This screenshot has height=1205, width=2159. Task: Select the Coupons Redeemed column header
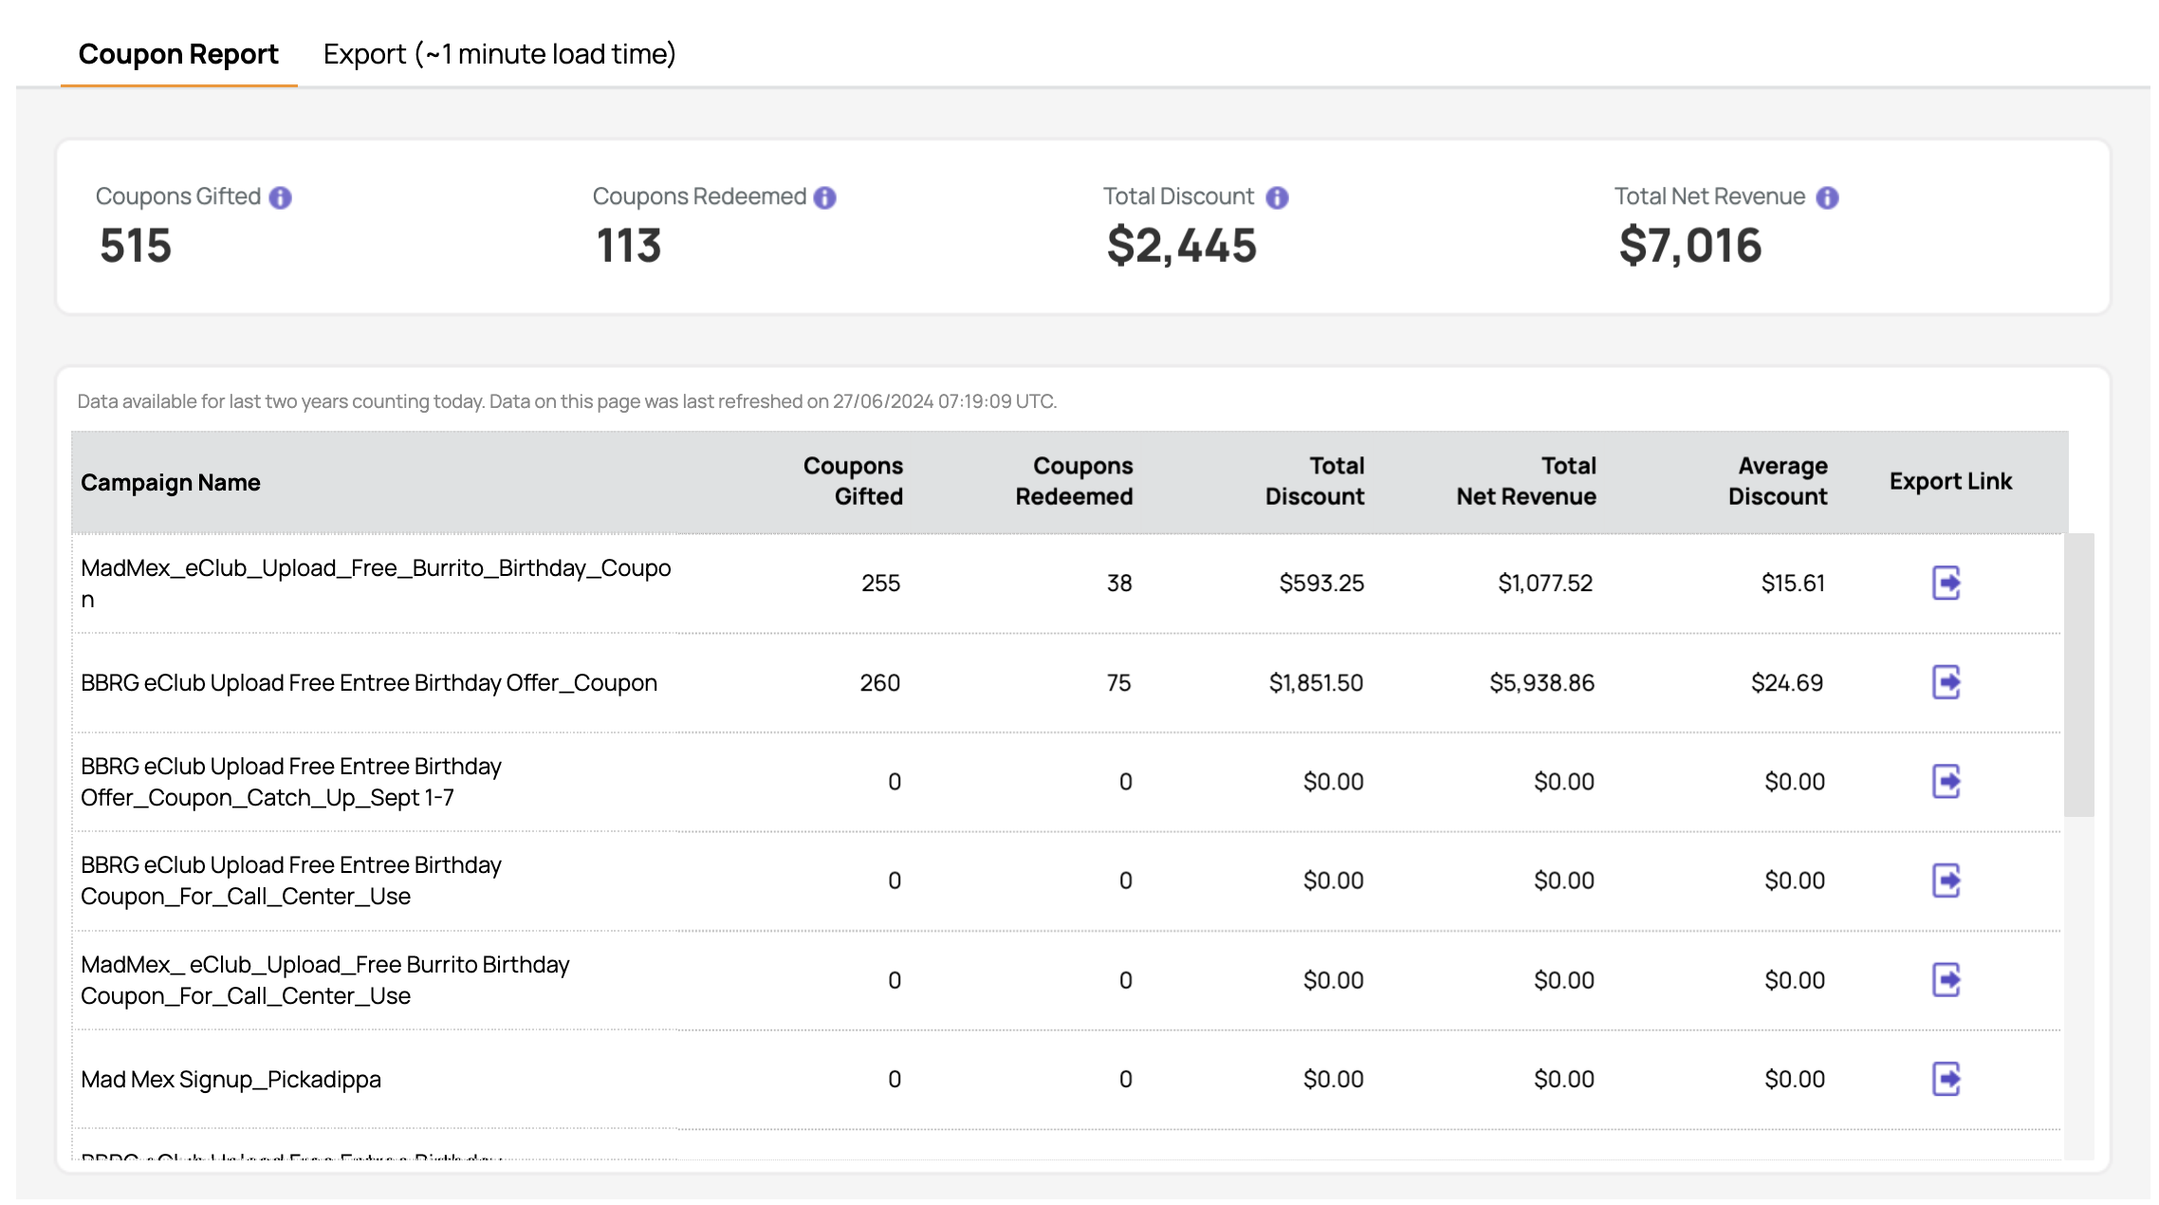1074,481
